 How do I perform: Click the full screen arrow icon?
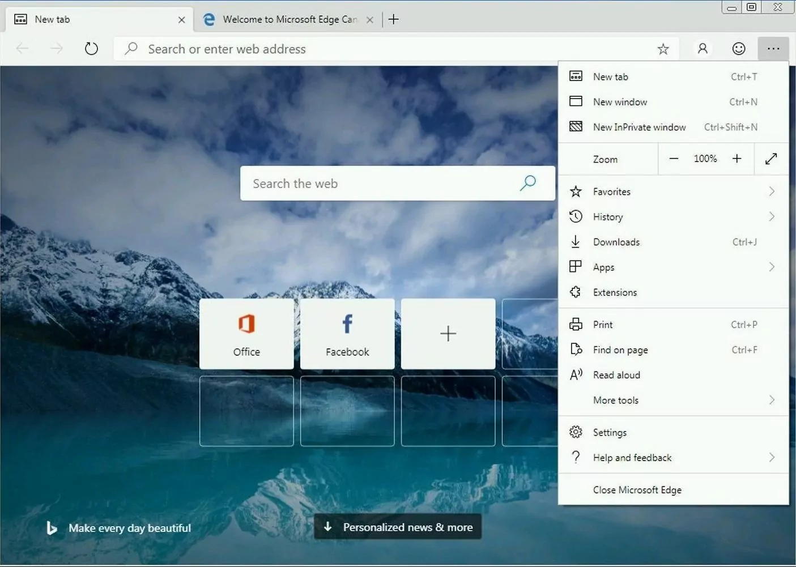[x=771, y=159]
